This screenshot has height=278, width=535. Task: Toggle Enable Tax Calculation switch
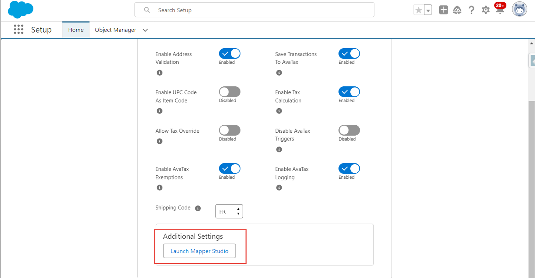point(349,92)
